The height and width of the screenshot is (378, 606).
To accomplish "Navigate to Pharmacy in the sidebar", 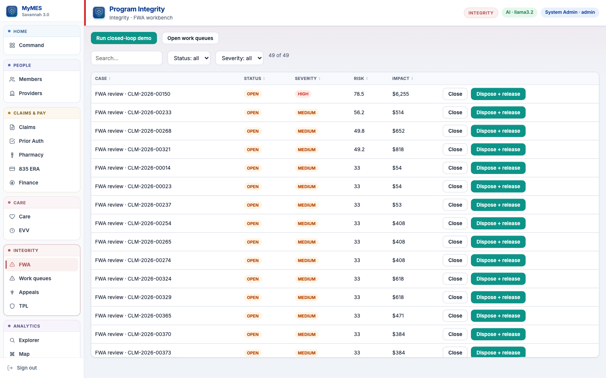I will tap(42, 155).
